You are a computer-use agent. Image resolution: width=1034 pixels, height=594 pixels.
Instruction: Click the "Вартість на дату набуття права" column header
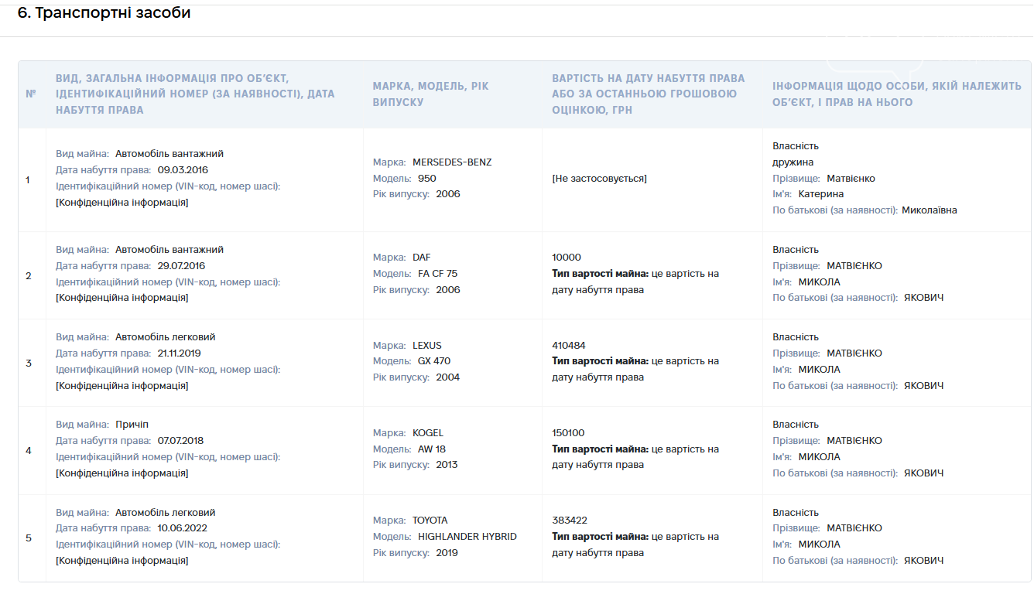(649, 94)
